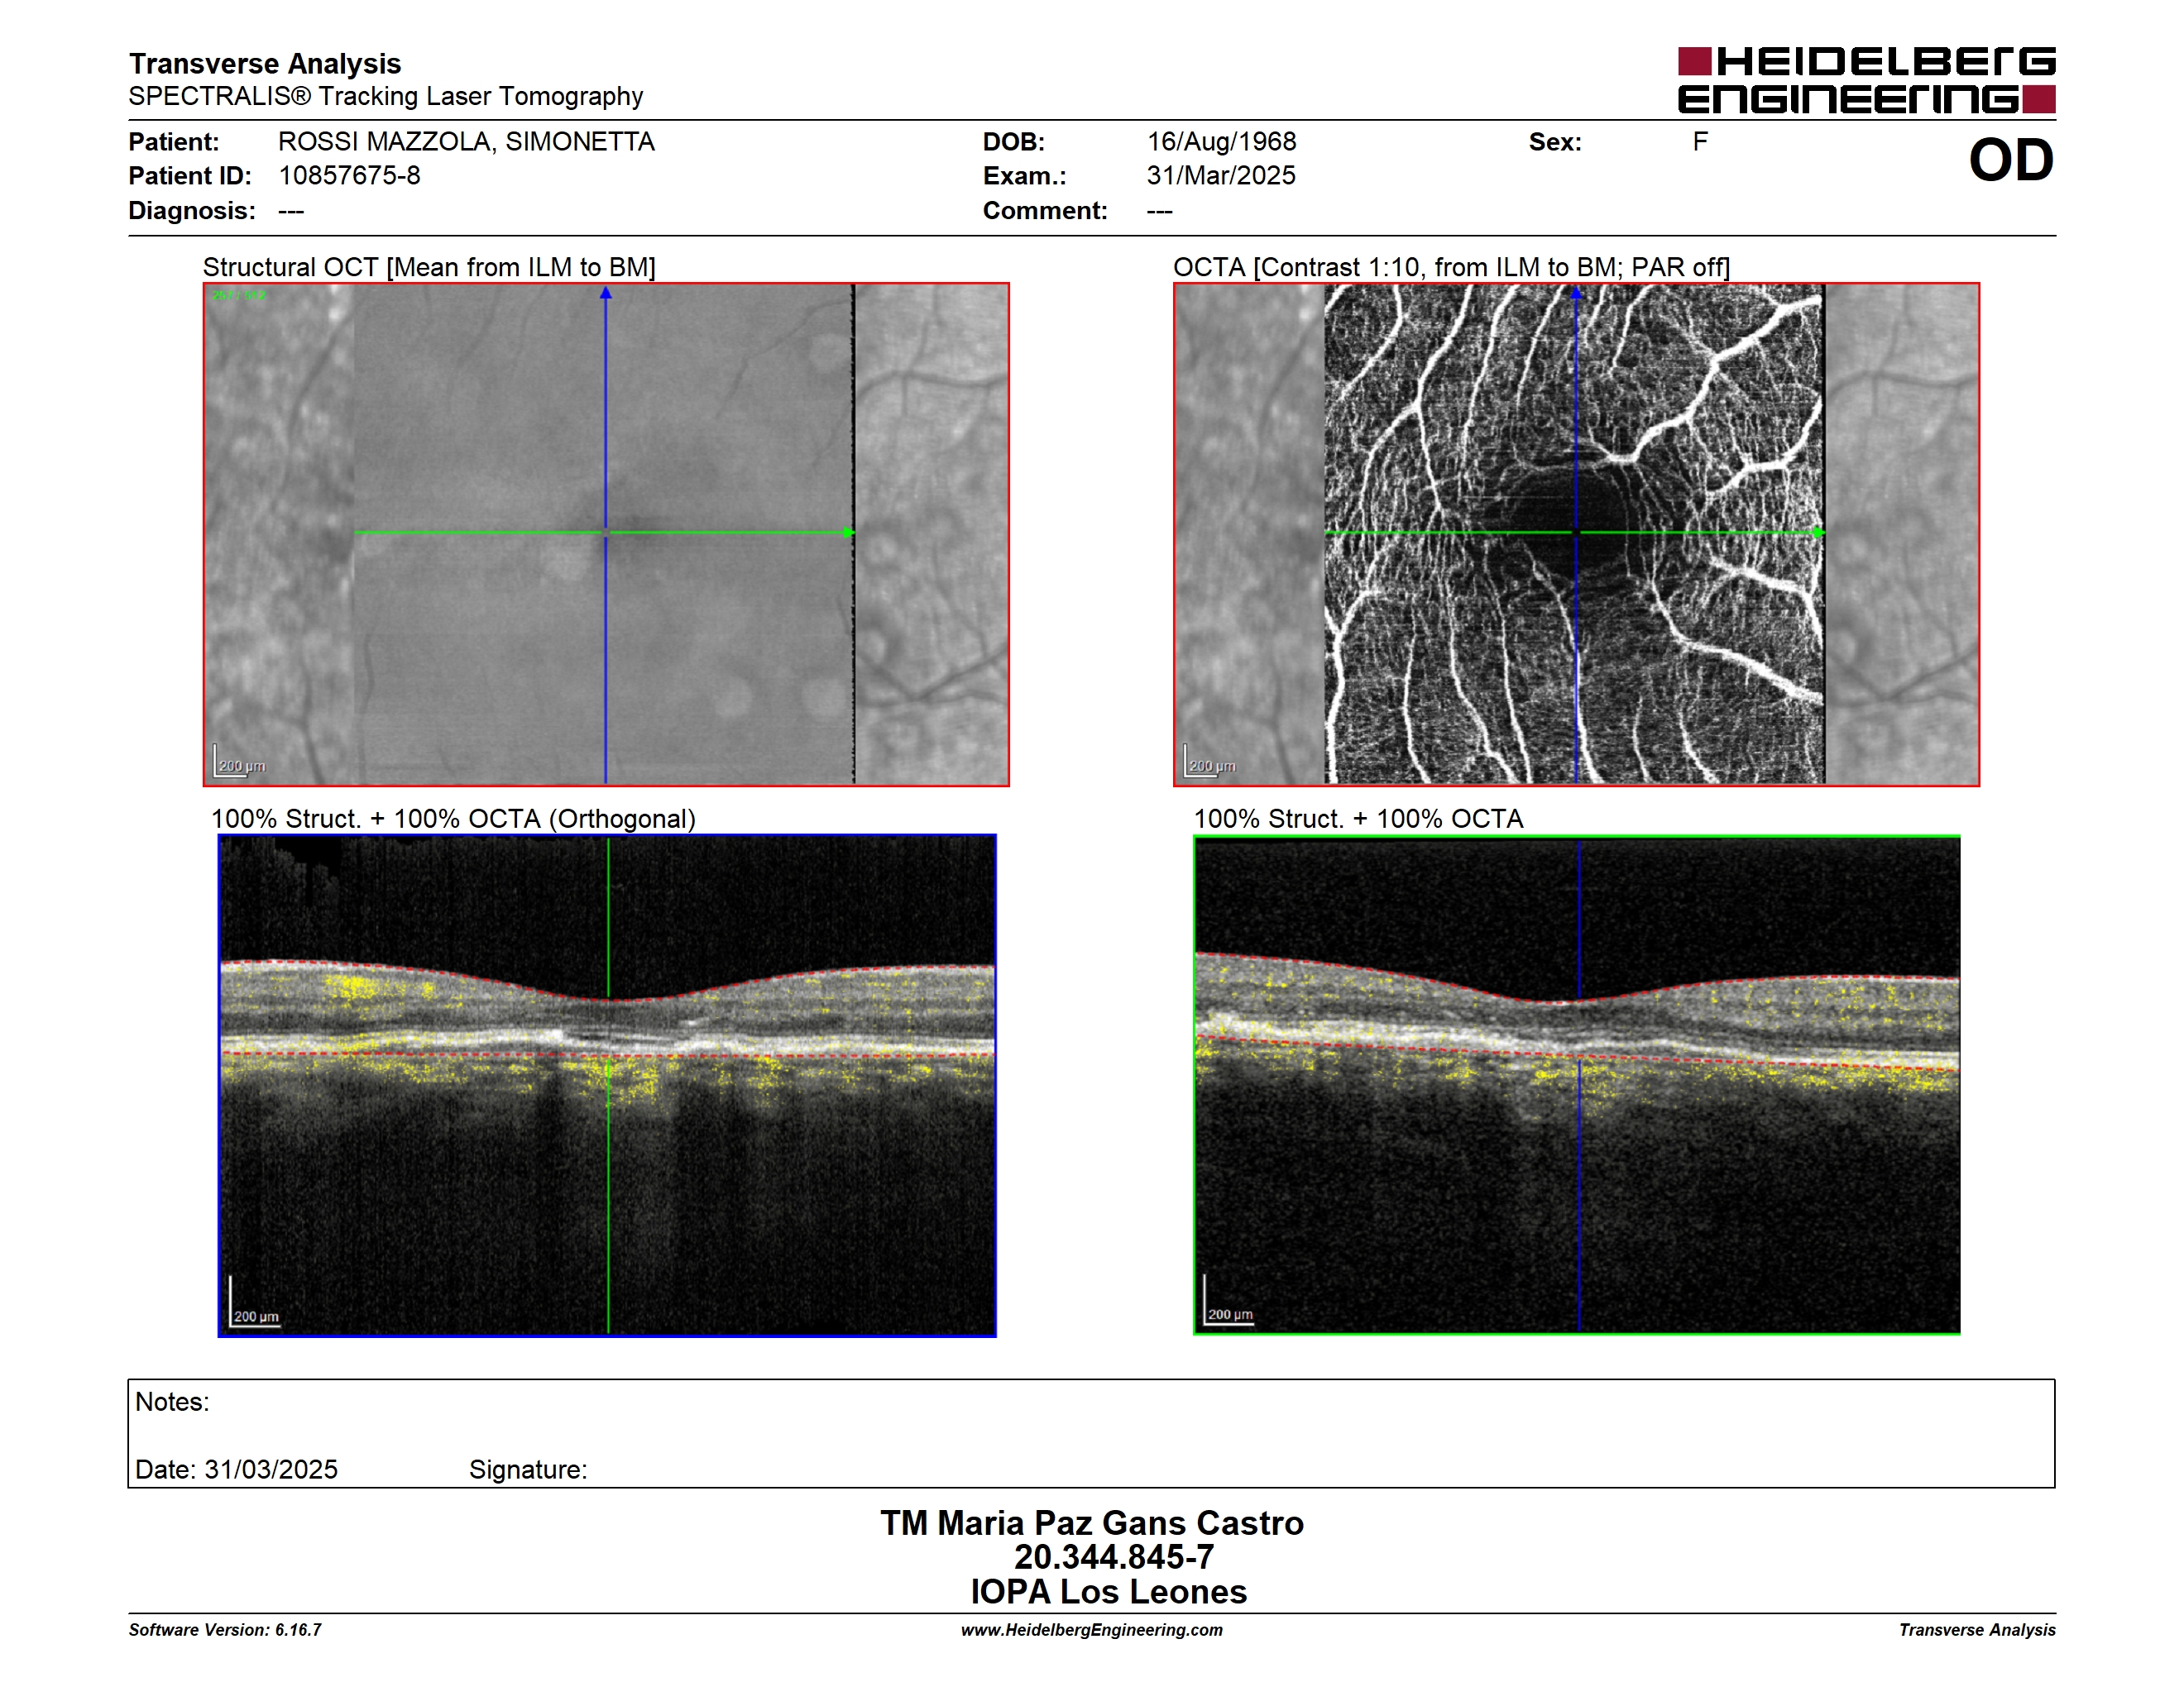Viewport: 2184px width, 1687px height.
Task: Click the Signature field label
Action: [528, 1470]
